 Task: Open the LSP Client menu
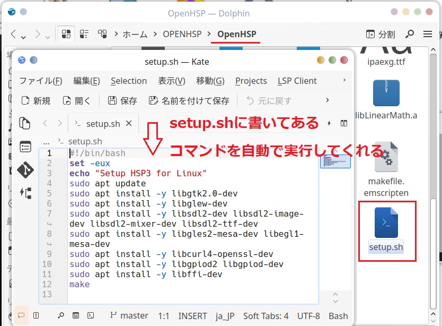click(x=297, y=81)
